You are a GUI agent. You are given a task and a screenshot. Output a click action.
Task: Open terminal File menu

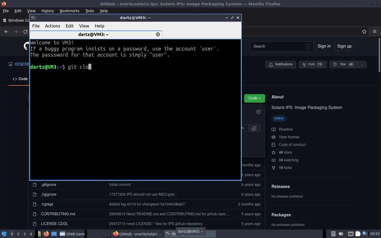pos(36,26)
